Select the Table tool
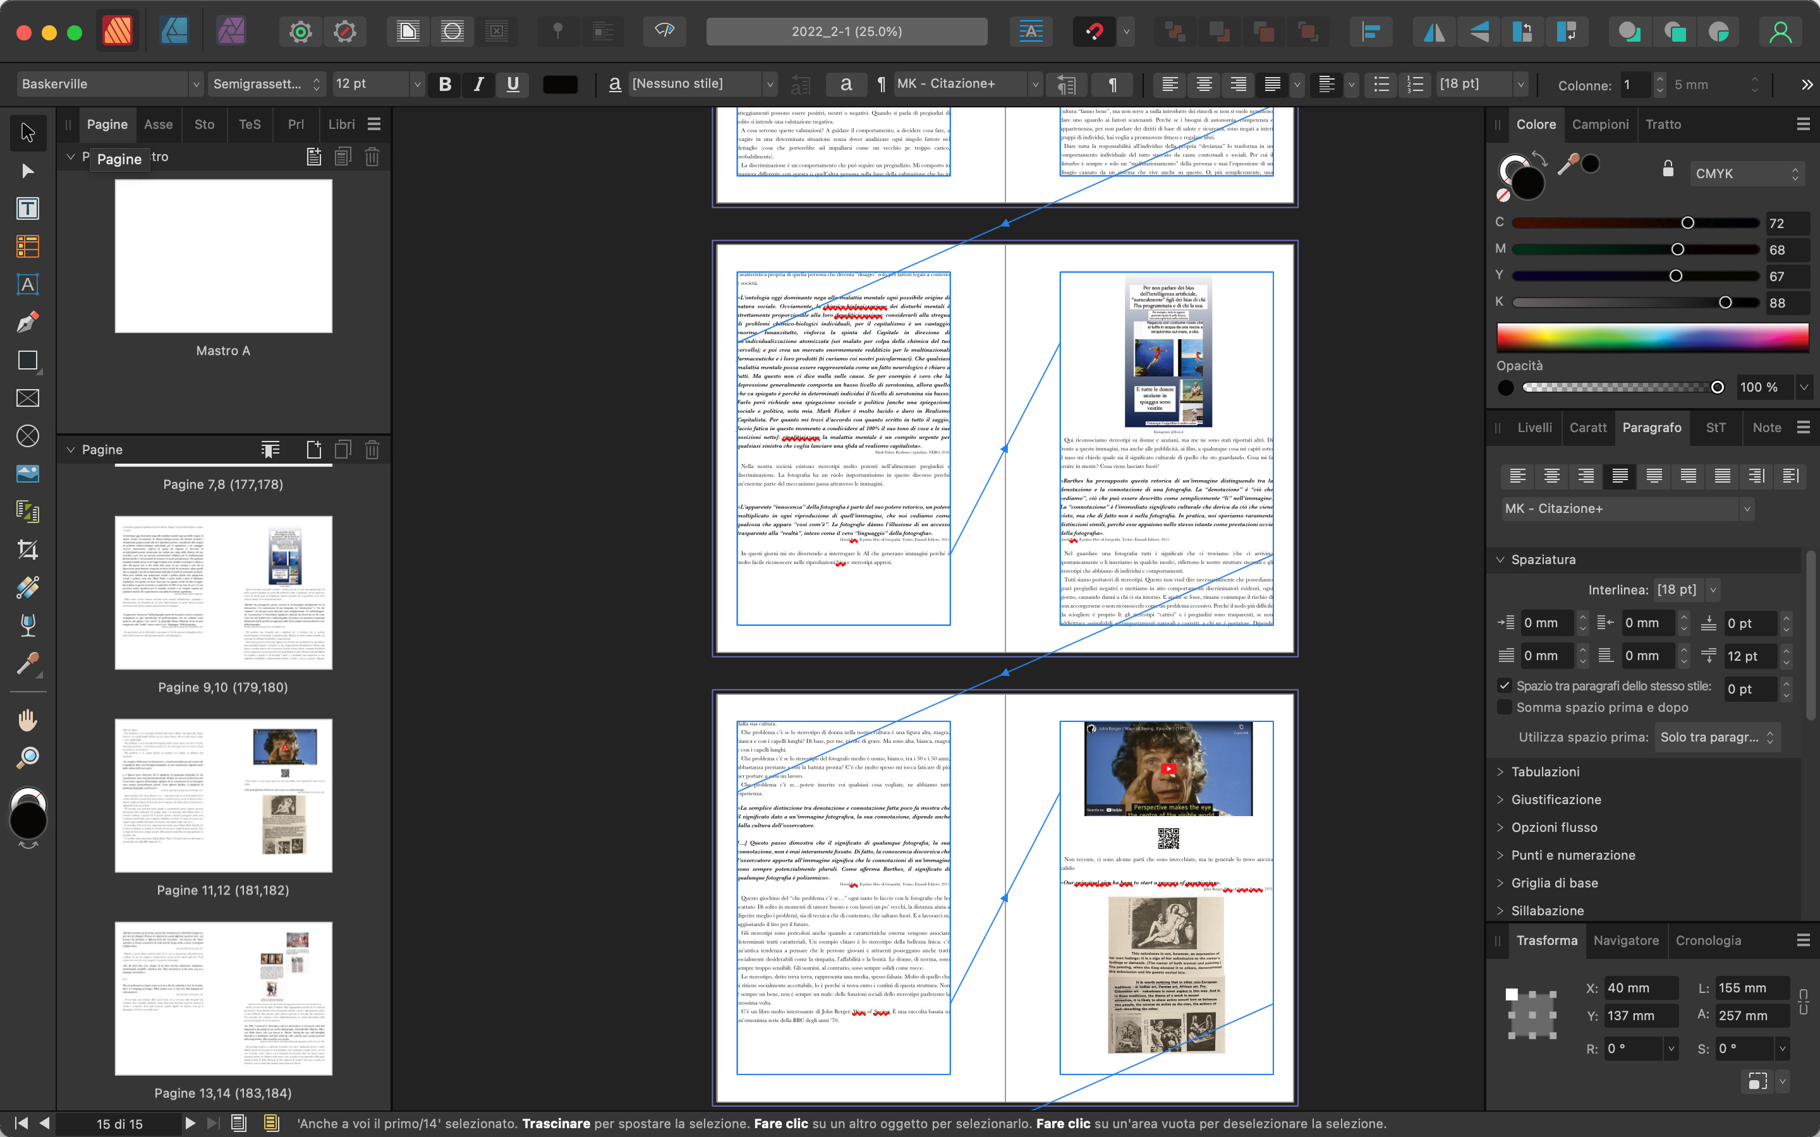Image resolution: width=1820 pixels, height=1137 pixels. [x=28, y=246]
